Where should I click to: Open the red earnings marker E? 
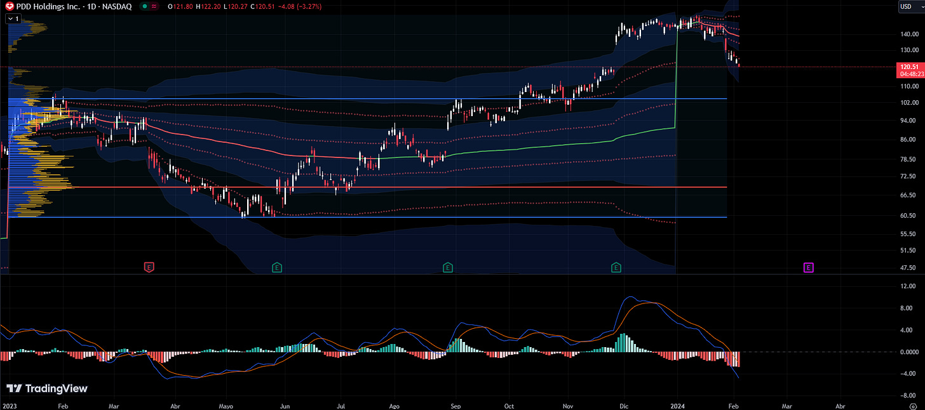[149, 268]
